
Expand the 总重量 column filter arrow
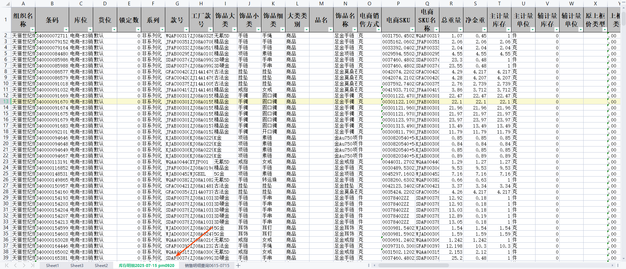[x=460, y=29]
